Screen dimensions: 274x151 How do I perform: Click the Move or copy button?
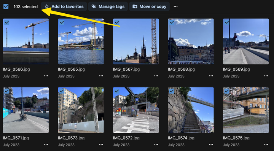(x=150, y=6)
